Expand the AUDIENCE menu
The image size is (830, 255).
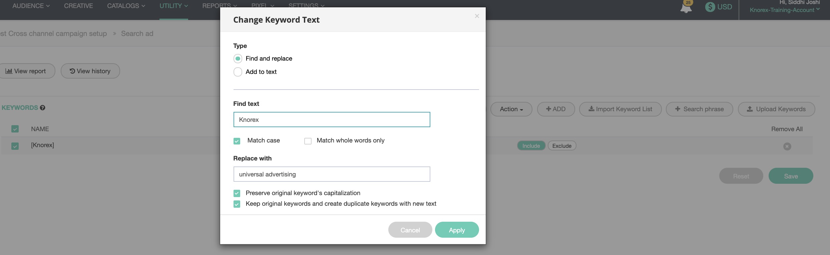(x=31, y=6)
